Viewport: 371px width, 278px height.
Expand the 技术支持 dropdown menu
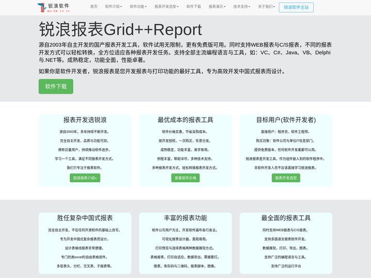[242, 7]
